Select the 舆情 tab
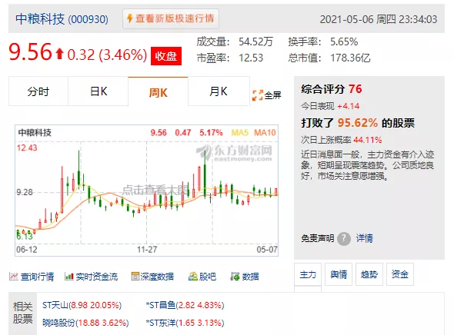Viewport: 454px width, 335px height. coord(339,274)
